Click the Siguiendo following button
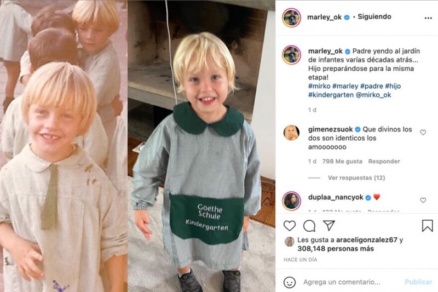The height and width of the screenshot is (292, 438). click(x=374, y=17)
